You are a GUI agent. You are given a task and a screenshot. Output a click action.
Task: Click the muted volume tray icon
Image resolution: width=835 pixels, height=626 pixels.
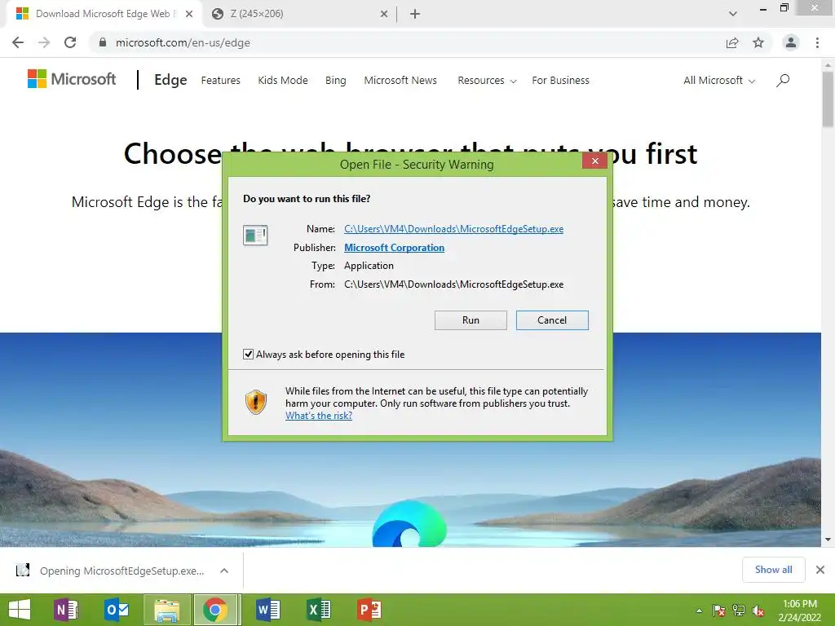758,611
